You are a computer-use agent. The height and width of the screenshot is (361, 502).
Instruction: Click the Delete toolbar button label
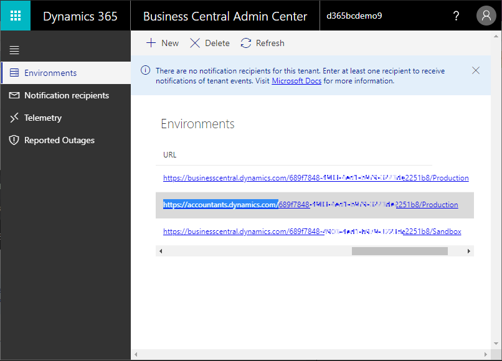217,43
